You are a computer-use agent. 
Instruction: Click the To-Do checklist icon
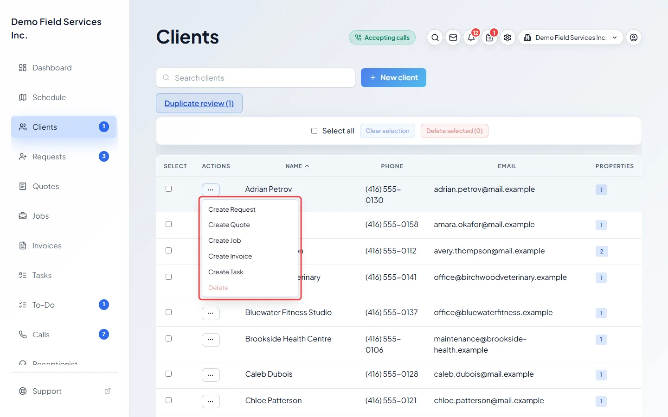[x=23, y=305]
